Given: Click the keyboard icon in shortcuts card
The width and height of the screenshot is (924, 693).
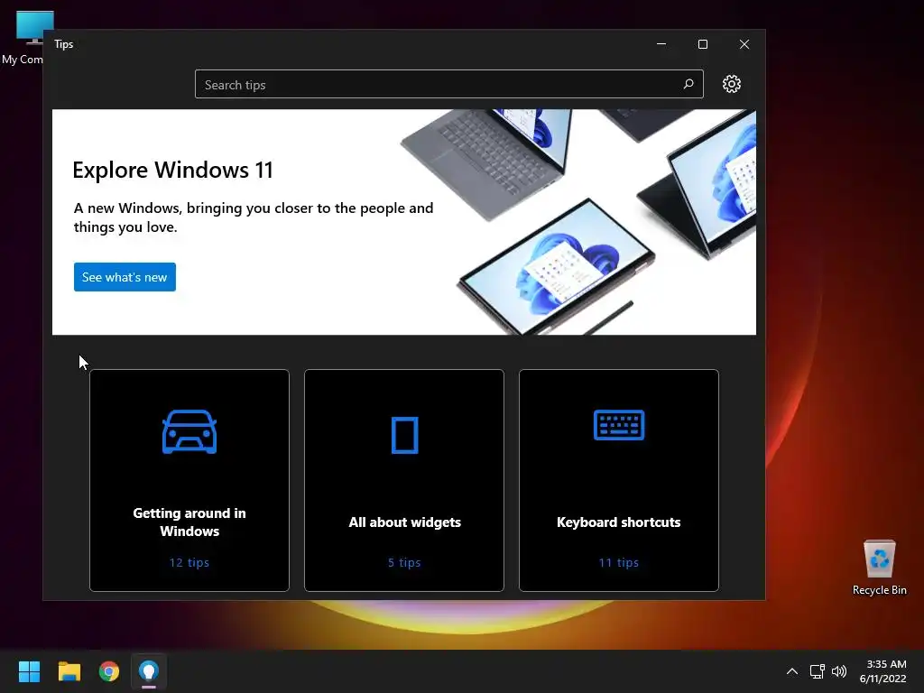Looking at the screenshot, I should 619,425.
